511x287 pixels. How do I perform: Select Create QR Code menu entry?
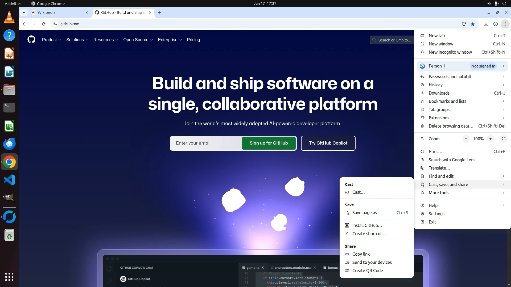coord(367,271)
